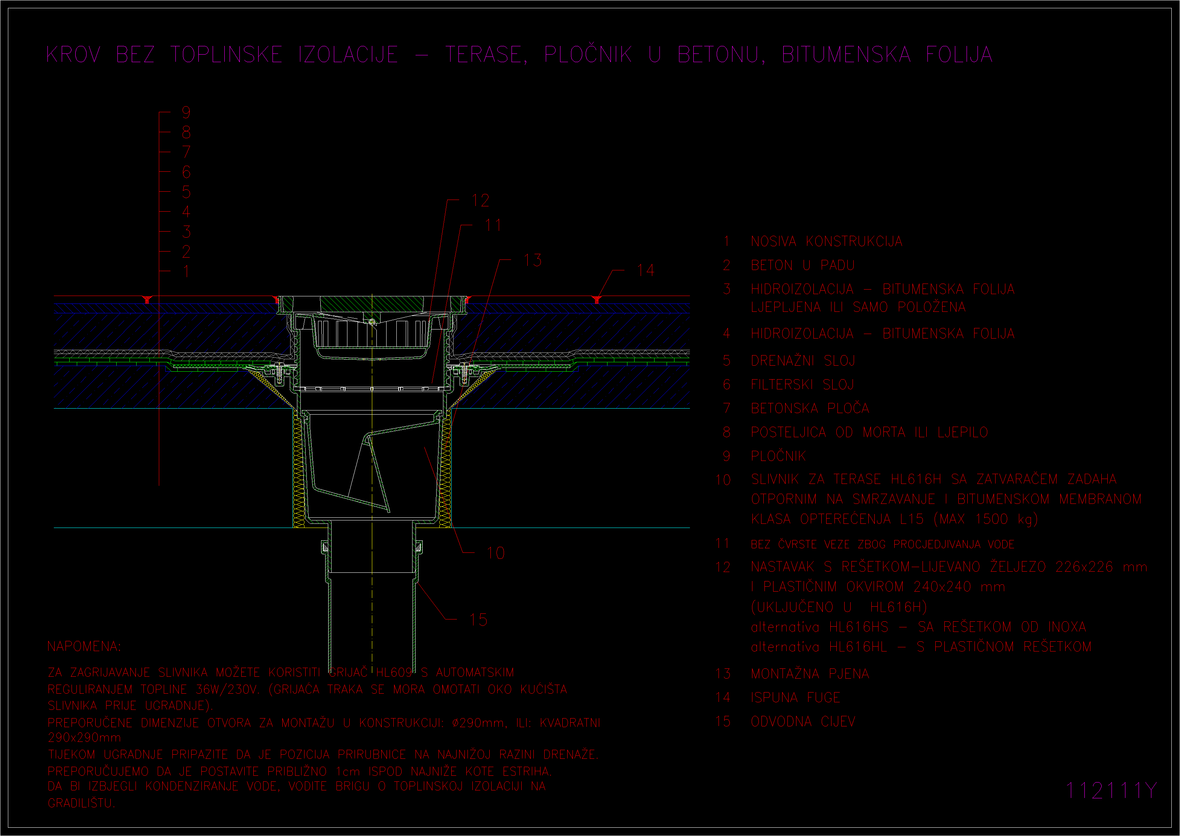Screen dimensions: 1180x836
Task: Click layer callout number 9 on vertical leader
Action: (x=186, y=112)
